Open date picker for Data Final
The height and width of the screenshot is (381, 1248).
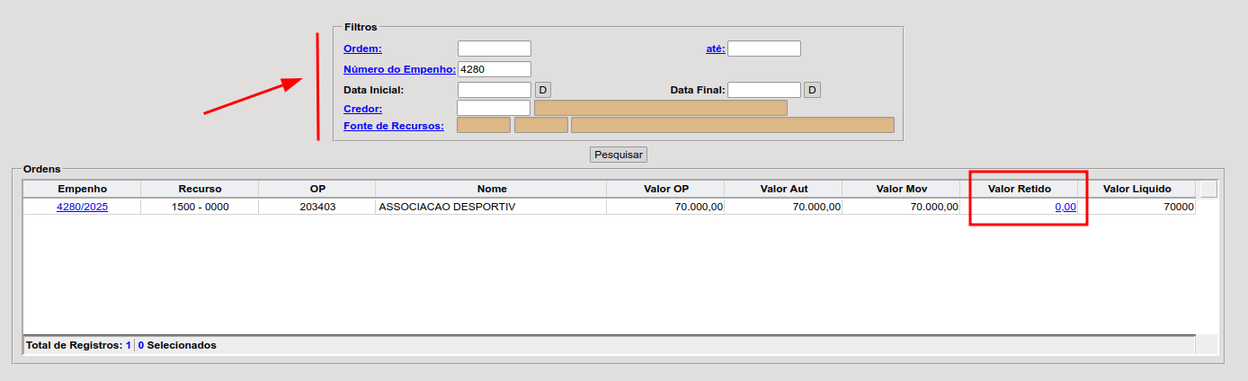pos(811,90)
